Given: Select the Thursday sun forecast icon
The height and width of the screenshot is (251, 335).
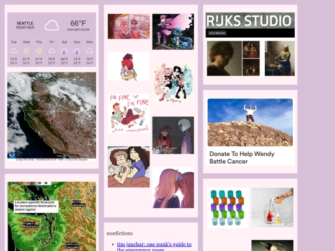Looking at the screenshot, I should [39, 51].
